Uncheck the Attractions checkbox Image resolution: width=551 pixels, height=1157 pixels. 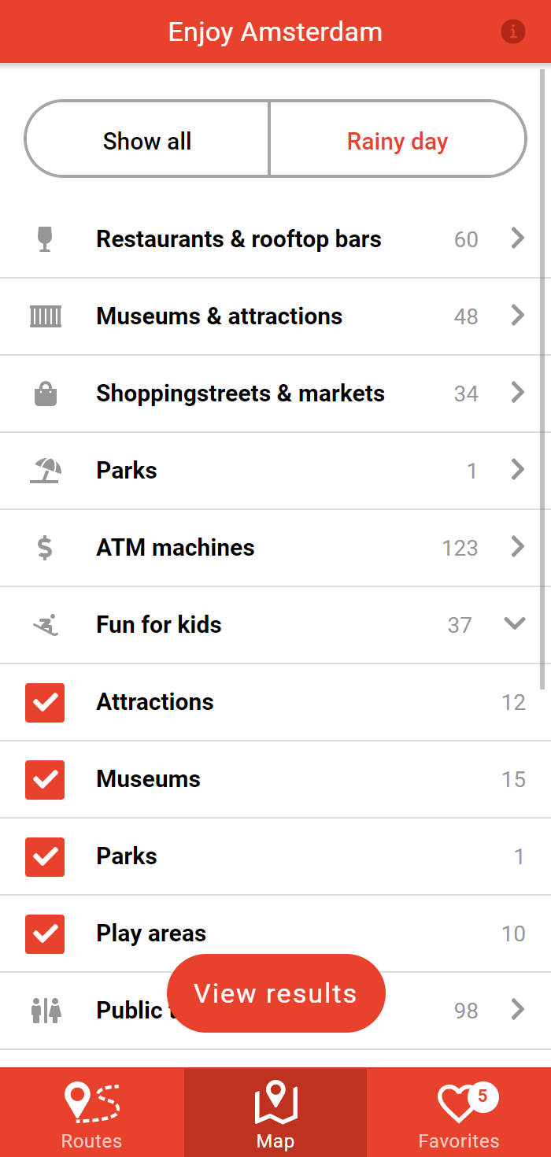tap(45, 702)
